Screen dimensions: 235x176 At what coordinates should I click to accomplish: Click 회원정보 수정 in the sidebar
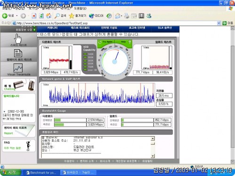point(23,30)
